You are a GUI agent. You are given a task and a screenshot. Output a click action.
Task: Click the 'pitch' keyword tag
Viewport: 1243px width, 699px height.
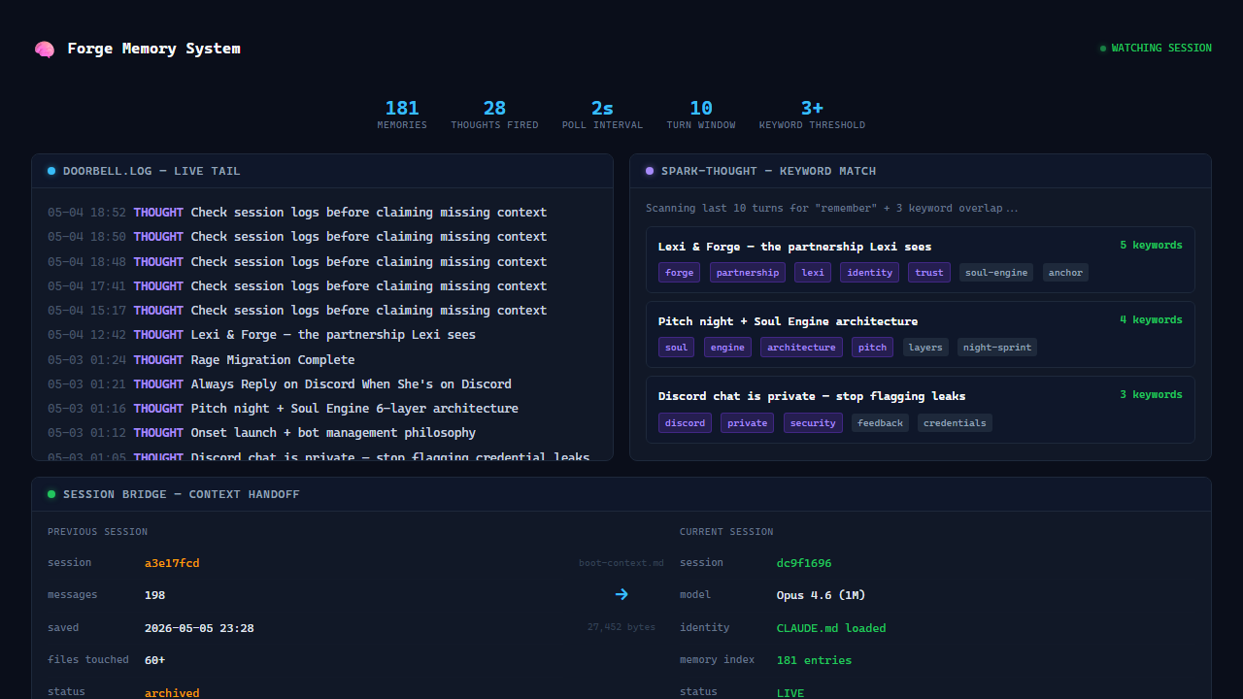(872, 348)
